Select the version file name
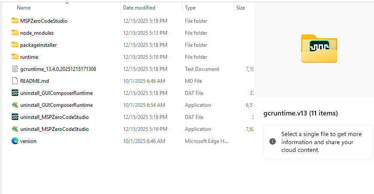This screenshot has height=194, width=374. coord(28,141)
